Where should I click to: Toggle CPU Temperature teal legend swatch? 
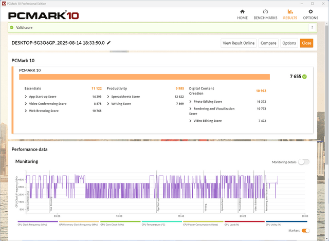(x=162, y=221)
